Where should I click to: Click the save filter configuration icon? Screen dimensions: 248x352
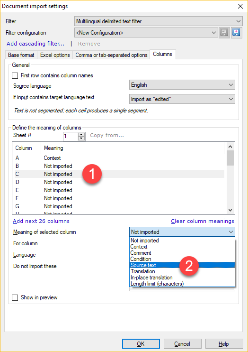point(224,33)
